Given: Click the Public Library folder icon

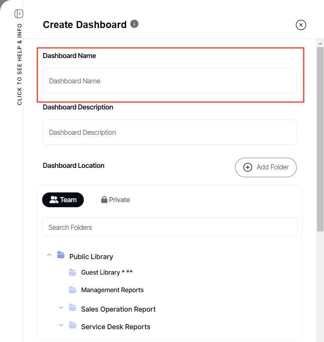Looking at the screenshot, I should pyautogui.click(x=61, y=255).
